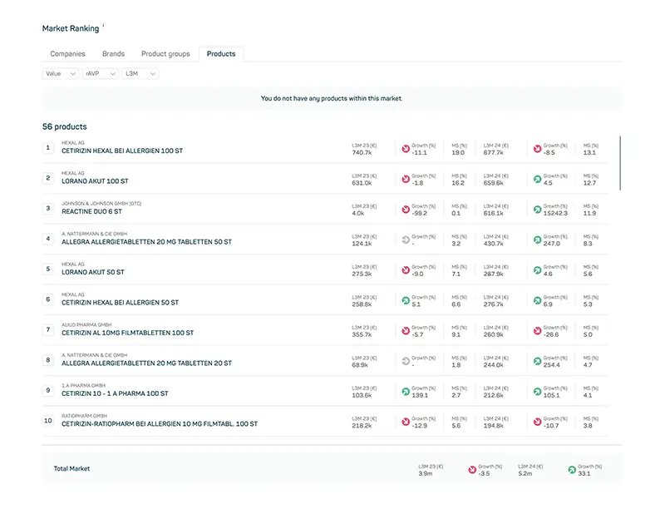
Task: Click green L3M 24 growth icon for CETIRIZIN HEXAL 50 ST
Action: click(537, 300)
